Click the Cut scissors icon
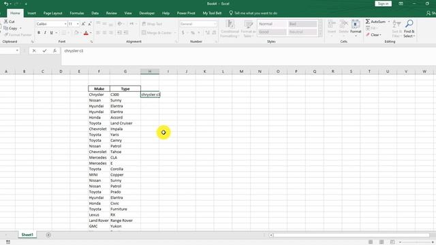436x245 pixels. [6, 21]
